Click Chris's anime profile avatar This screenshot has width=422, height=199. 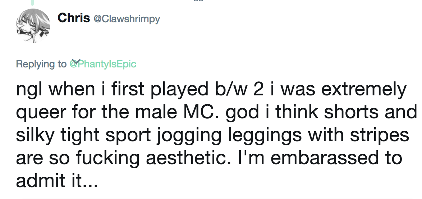click(x=32, y=26)
